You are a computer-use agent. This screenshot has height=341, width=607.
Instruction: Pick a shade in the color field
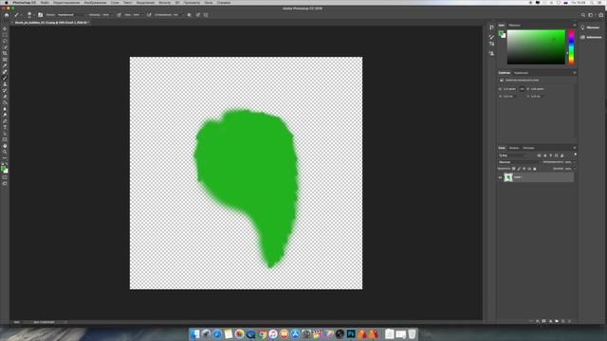coord(536,46)
